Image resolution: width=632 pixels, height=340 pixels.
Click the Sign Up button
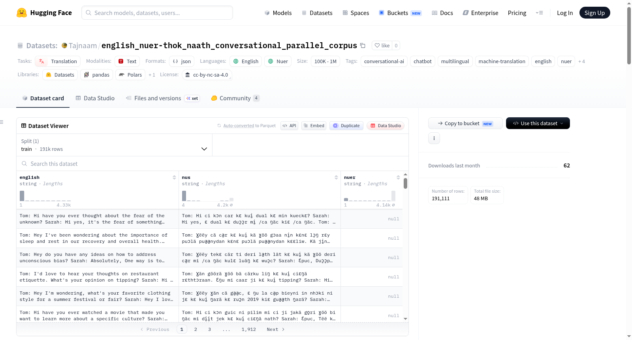[594, 13]
